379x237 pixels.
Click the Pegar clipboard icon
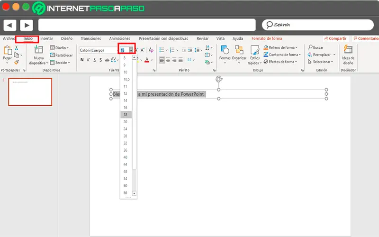coord(8,50)
